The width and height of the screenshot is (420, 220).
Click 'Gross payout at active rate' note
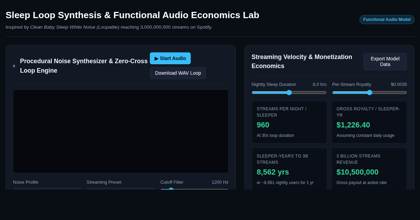click(362, 183)
